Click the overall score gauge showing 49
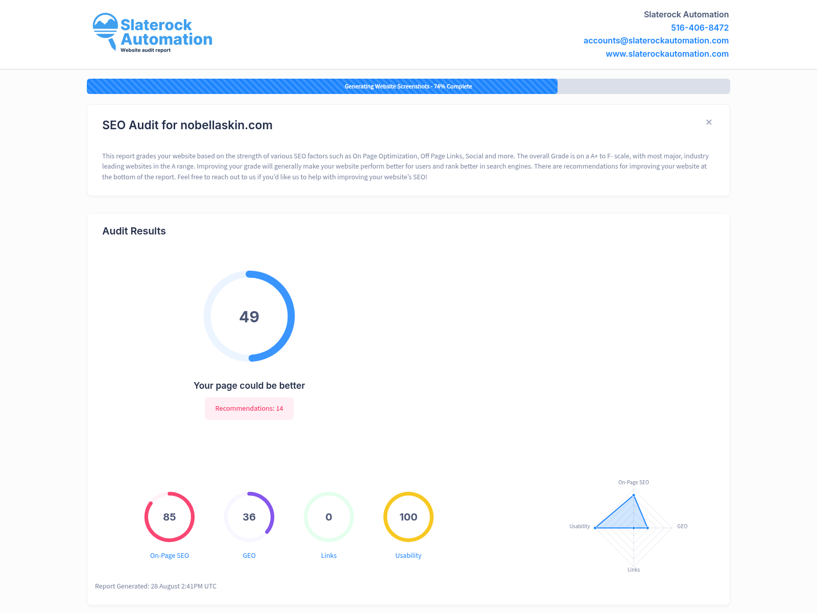Viewport: 817px width, 613px height. click(x=249, y=316)
